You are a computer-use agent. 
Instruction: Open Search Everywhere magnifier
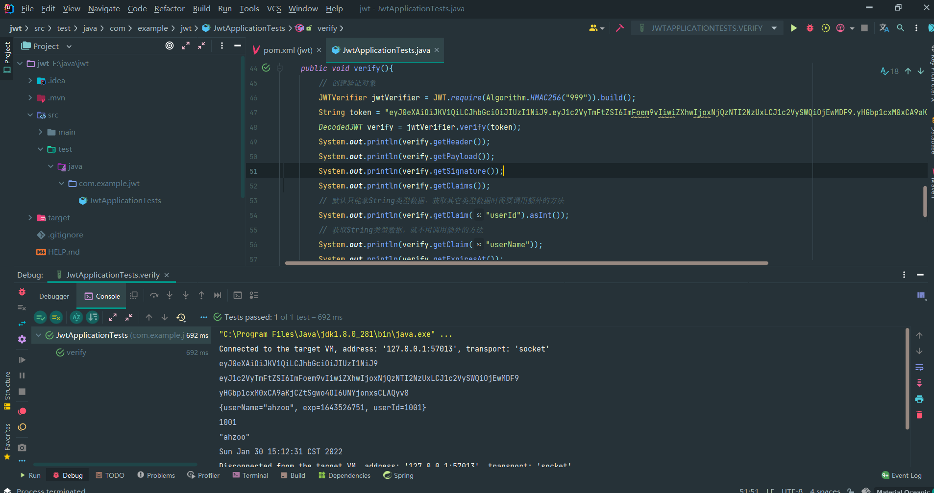click(x=901, y=28)
